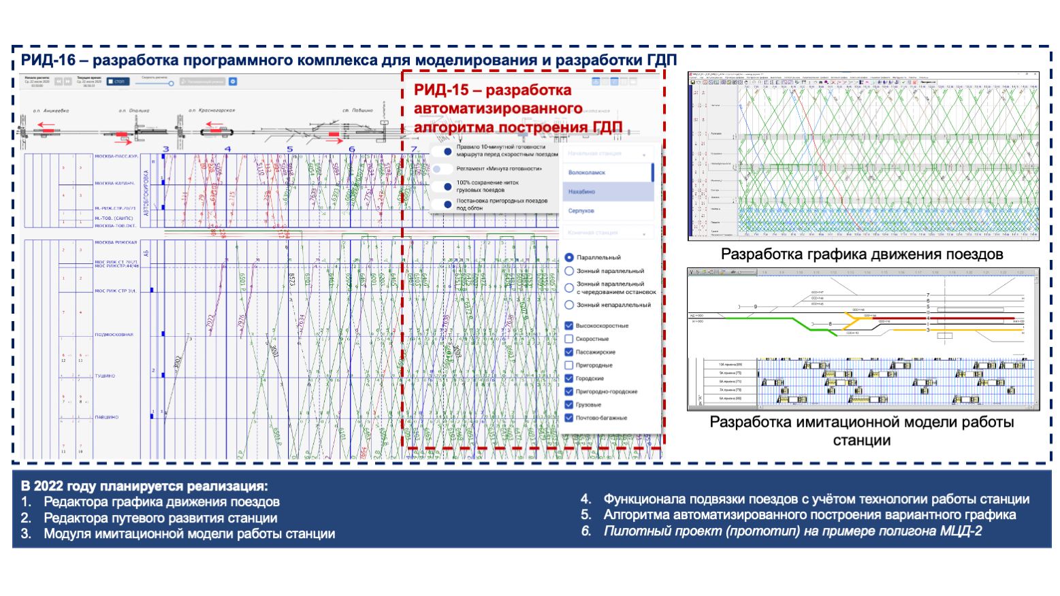Click the station list scrollbar thumb

652,172
